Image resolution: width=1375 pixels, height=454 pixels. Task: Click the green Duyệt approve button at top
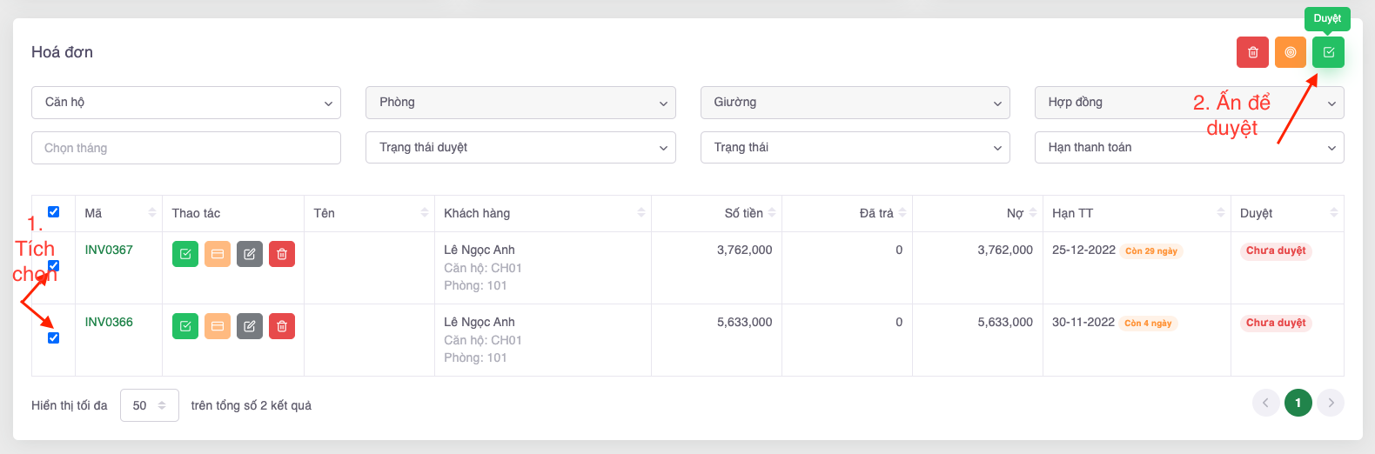[x=1328, y=52]
